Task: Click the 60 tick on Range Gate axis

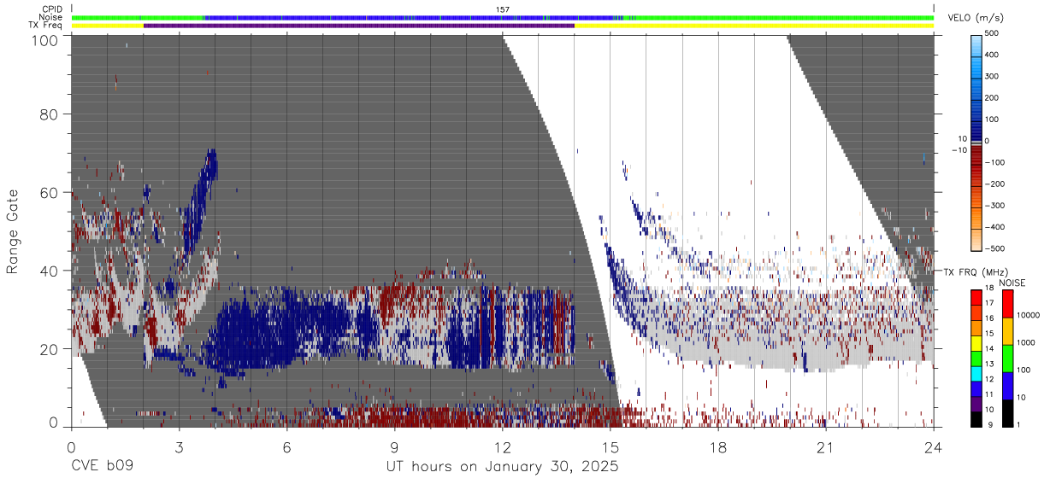Action: (50, 192)
